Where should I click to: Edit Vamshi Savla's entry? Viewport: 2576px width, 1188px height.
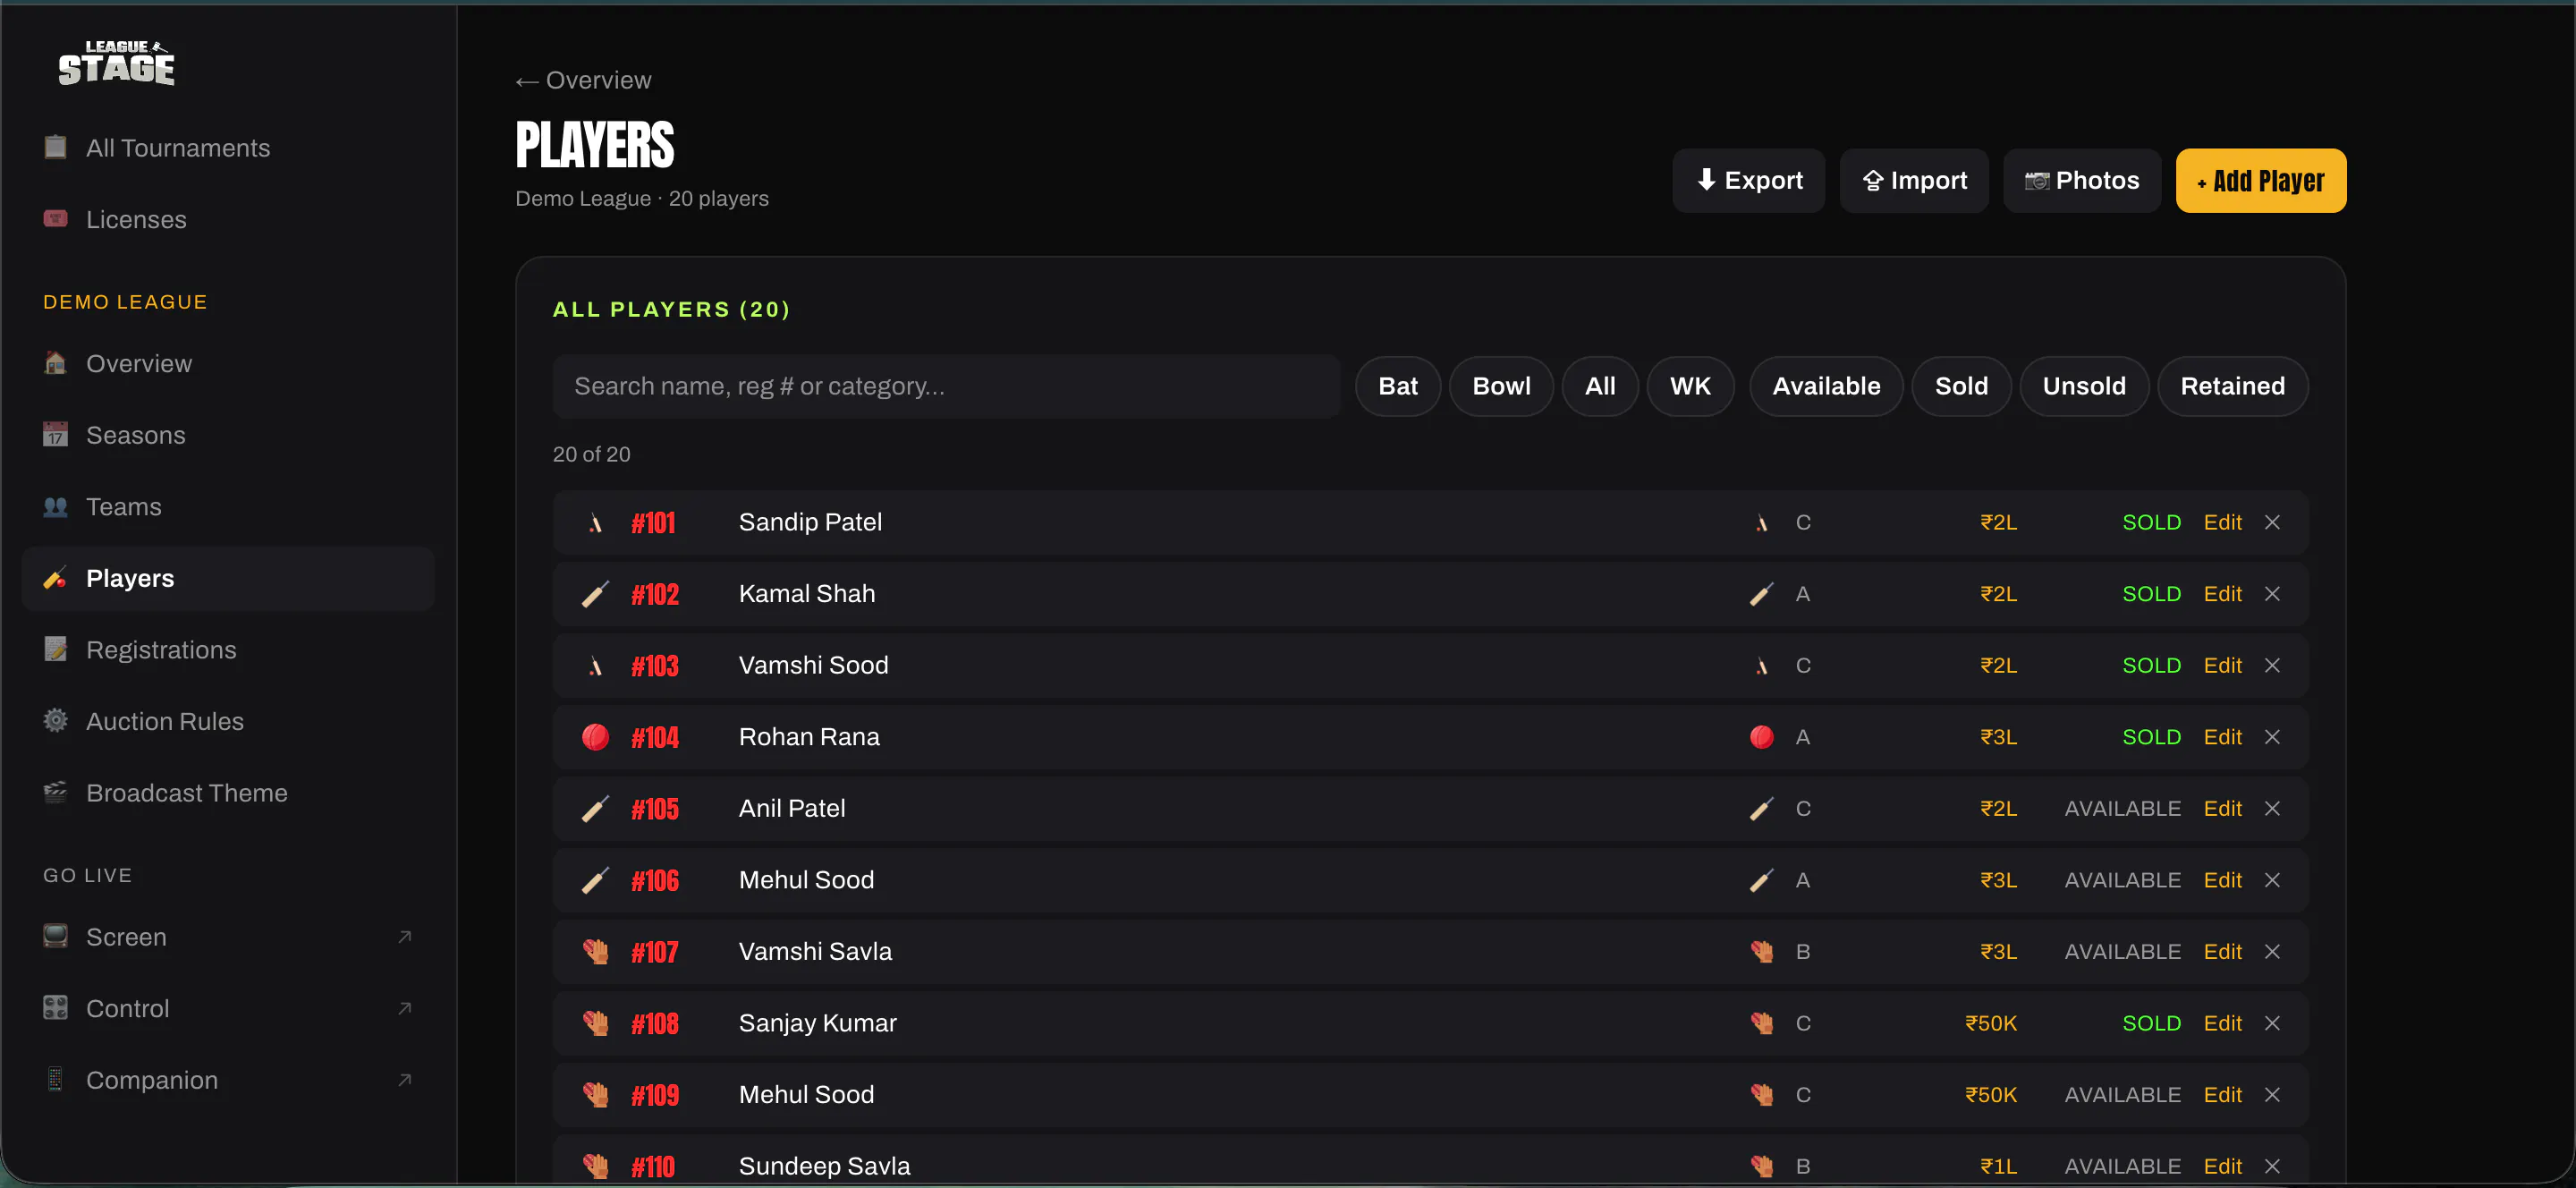(x=2222, y=951)
